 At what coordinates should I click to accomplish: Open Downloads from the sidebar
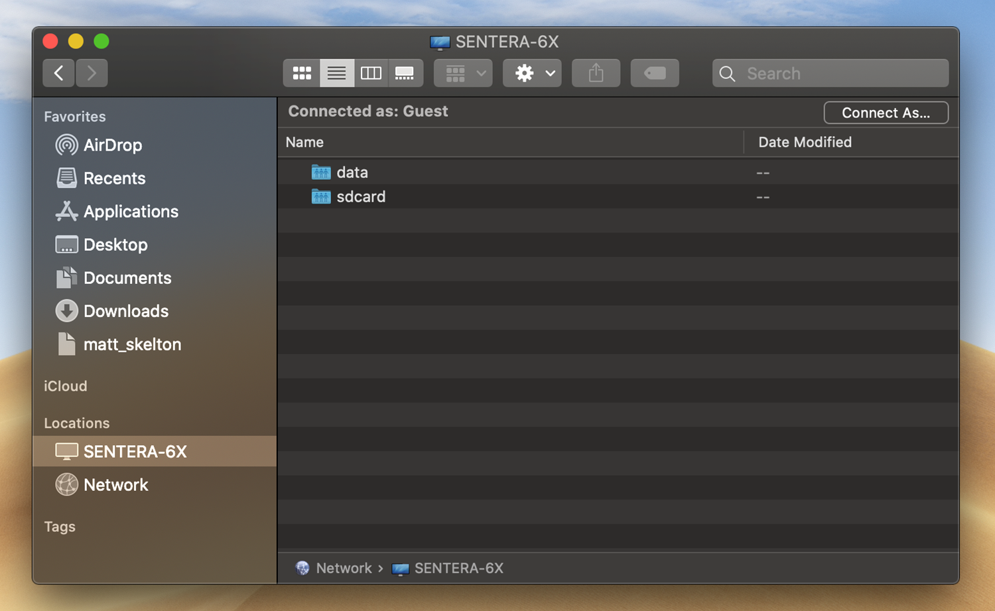(125, 311)
